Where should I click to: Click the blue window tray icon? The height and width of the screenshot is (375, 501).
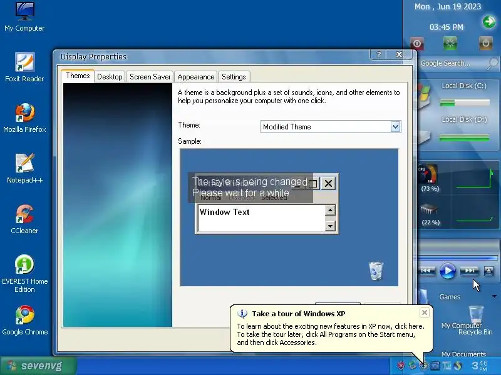(435, 366)
